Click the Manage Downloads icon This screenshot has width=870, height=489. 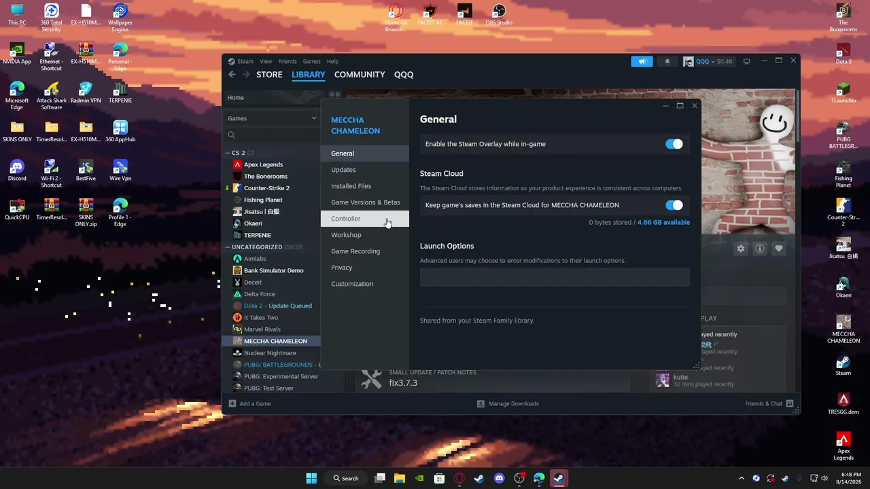click(481, 403)
